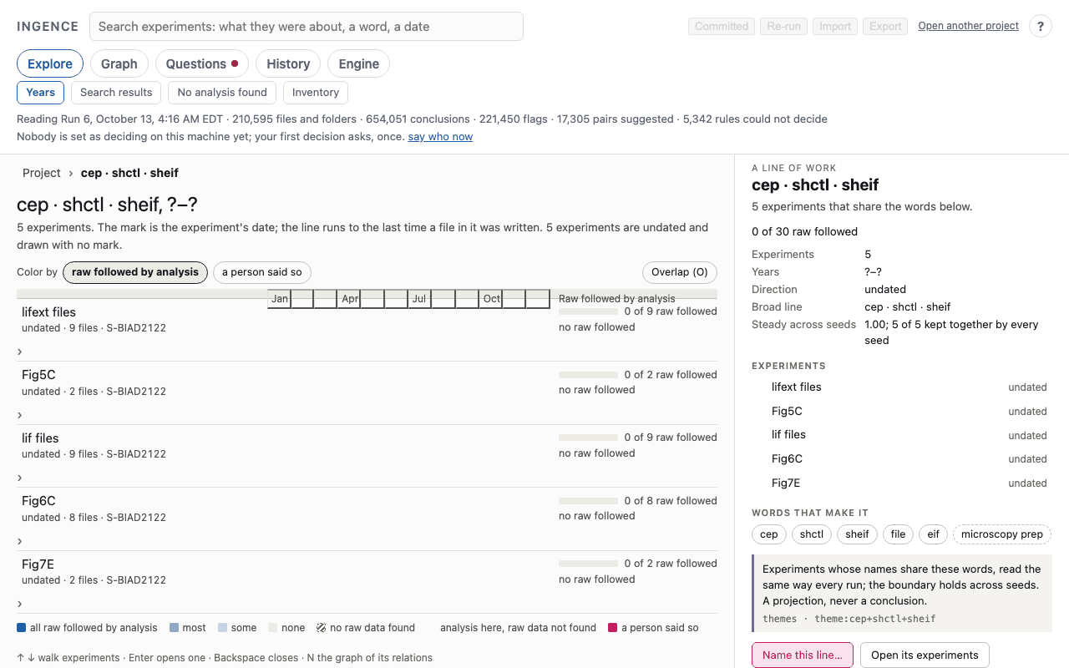This screenshot has width=1069, height=668.
Task: Follow the Open another project link
Action: click(x=969, y=26)
